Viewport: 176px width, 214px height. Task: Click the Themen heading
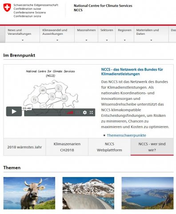12,168
